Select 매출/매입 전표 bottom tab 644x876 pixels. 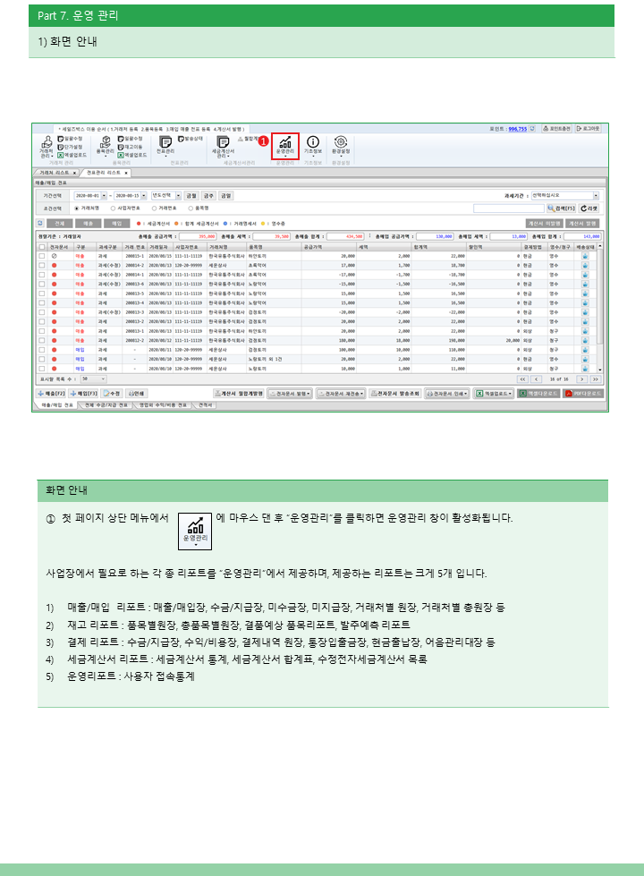57,405
